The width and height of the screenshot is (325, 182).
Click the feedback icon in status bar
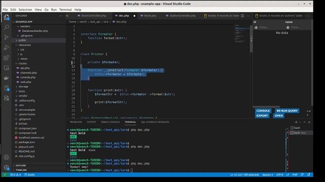(302, 175)
